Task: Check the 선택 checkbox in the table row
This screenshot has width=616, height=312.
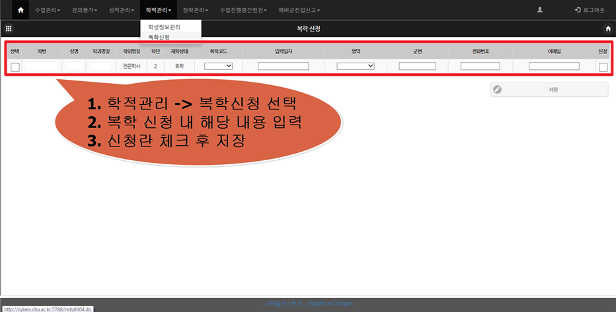Action: [x=15, y=67]
